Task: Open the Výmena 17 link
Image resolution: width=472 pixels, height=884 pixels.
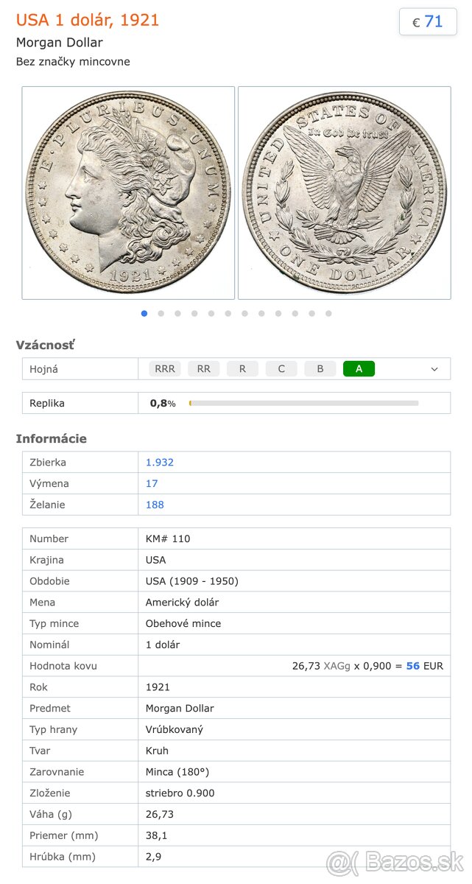Action: pyautogui.click(x=152, y=484)
